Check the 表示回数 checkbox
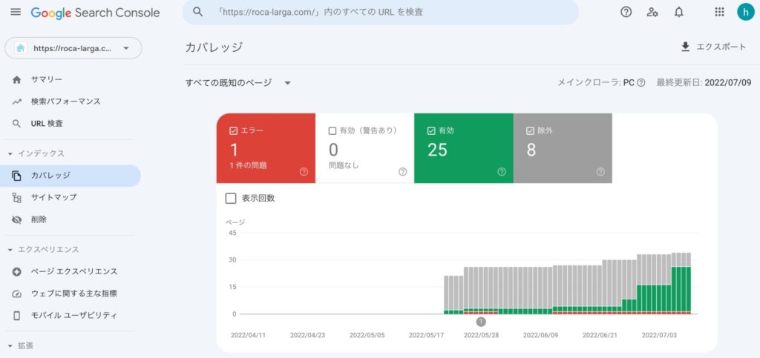Screen dimensions: 760x358 click(231, 199)
